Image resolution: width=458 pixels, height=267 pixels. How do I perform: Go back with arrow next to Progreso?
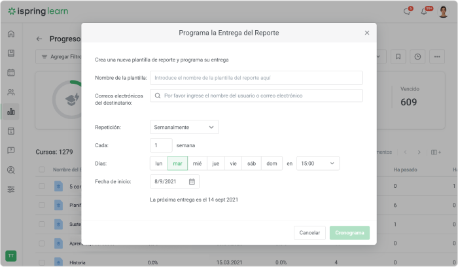point(39,39)
